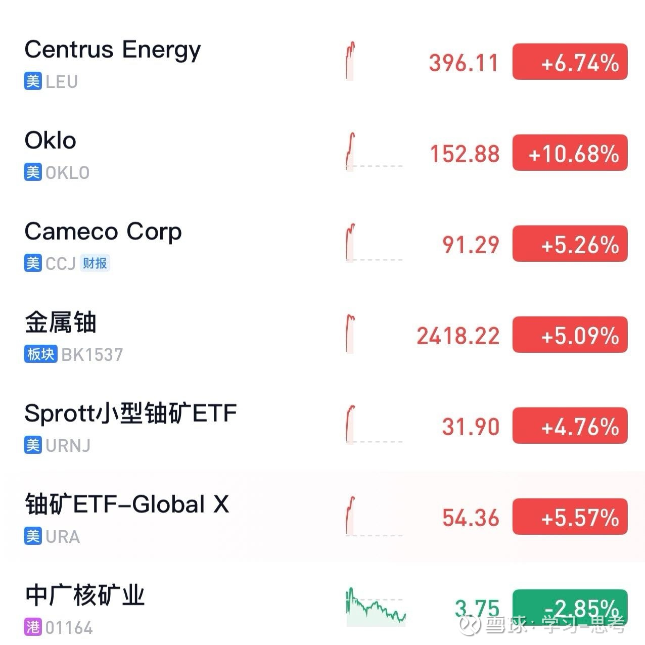The image size is (645, 645).
Task: Open Sprott小型铀矿ETF quote details
Action: pos(130,413)
